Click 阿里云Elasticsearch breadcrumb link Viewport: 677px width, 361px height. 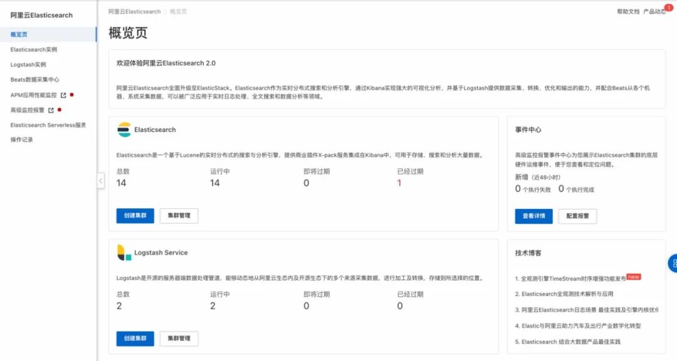pyautogui.click(x=134, y=12)
